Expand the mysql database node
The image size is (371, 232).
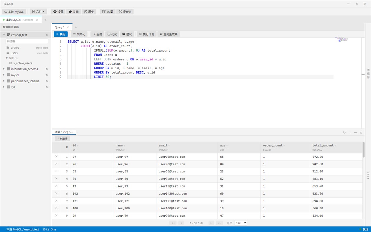4,75
